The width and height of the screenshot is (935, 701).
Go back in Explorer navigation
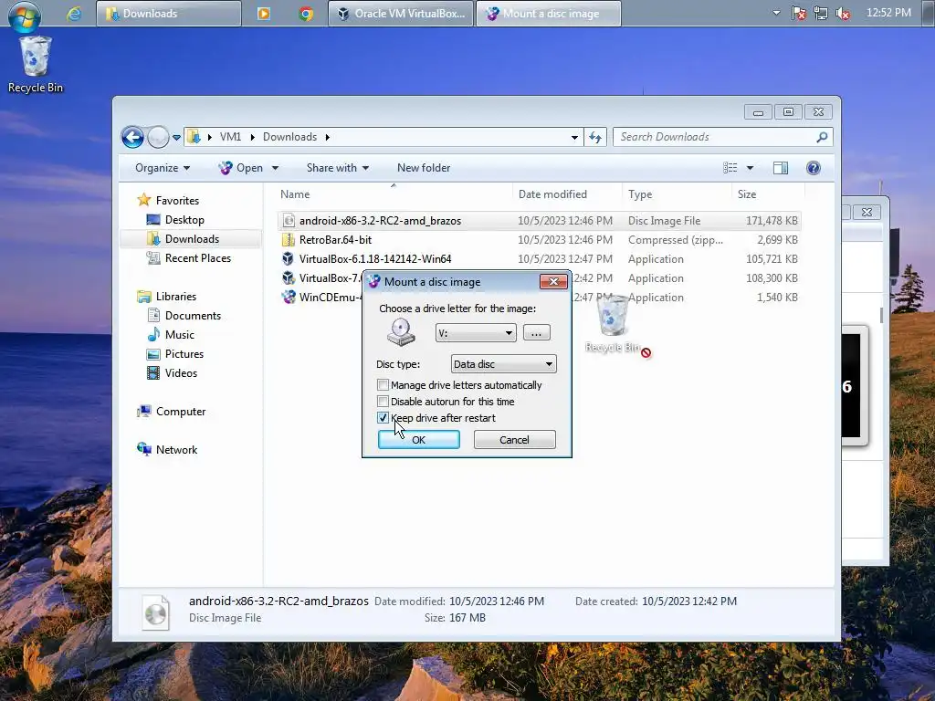(x=132, y=137)
